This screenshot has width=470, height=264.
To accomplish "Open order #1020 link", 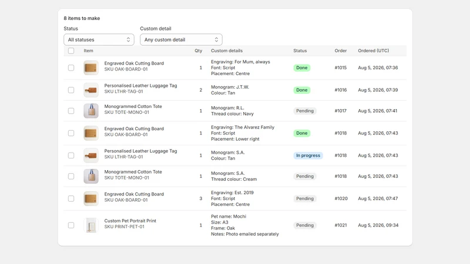I will 341,198.
